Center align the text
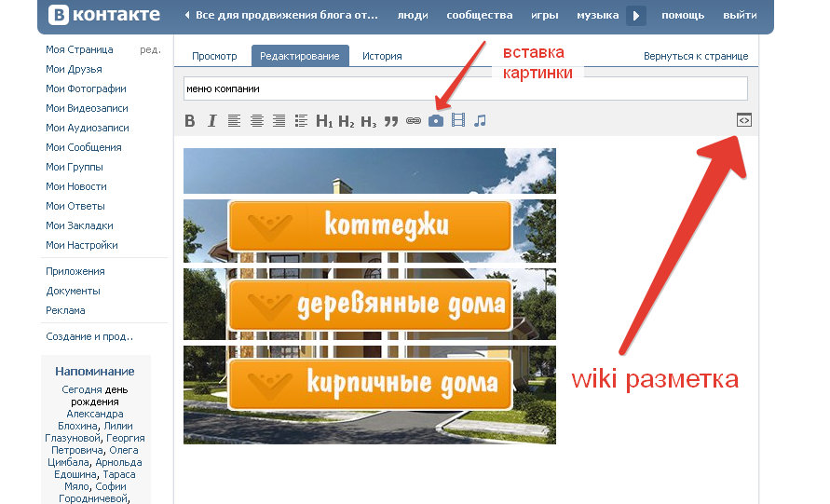The width and height of the screenshot is (830, 504). (256, 120)
